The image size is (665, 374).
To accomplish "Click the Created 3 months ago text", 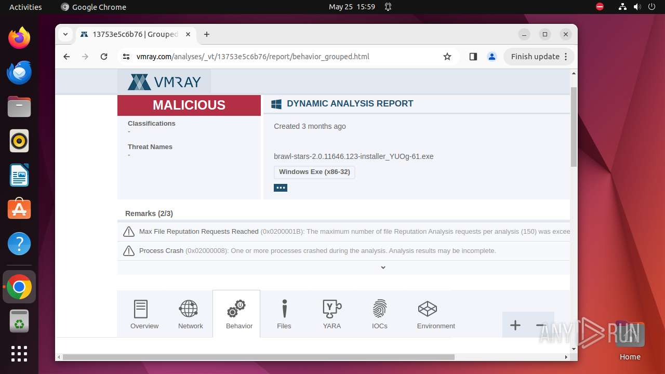I will [x=310, y=126].
